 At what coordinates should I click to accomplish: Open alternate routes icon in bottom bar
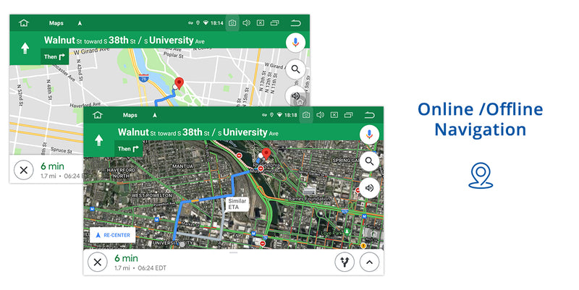(345, 263)
